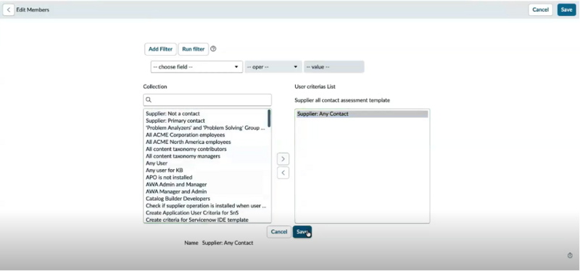The image size is (580, 271).
Task: Open the choose field dropdown
Action: click(196, 66)
